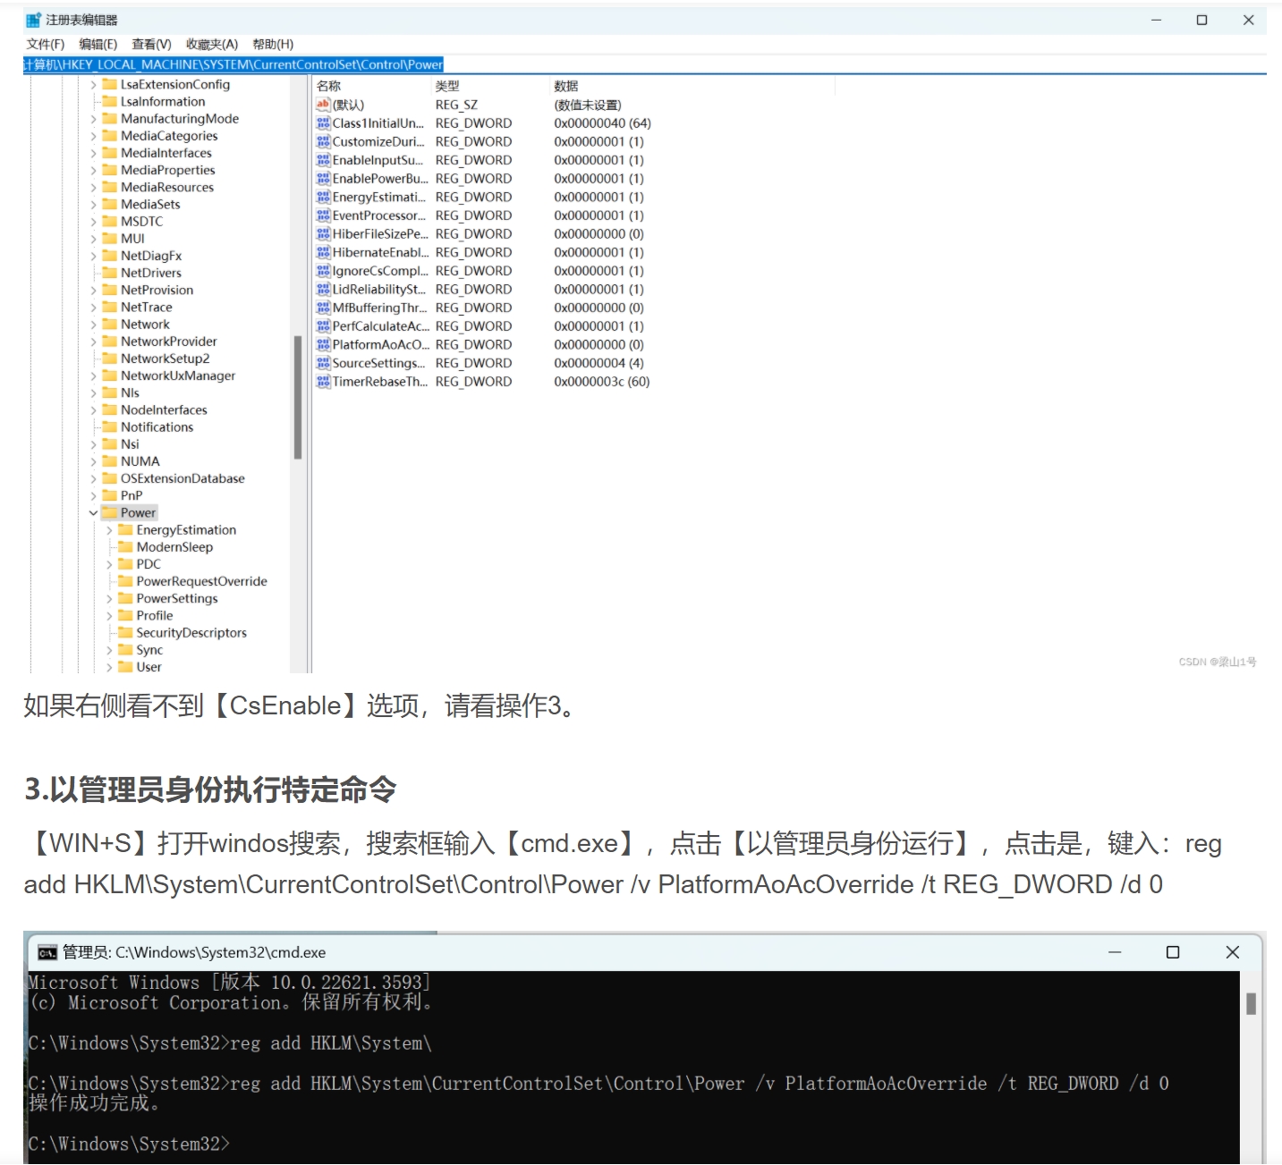Expand the User subkey
Image resolution: width=1282 pixels, height=1165 pixels.
click(x=109, y=667)
